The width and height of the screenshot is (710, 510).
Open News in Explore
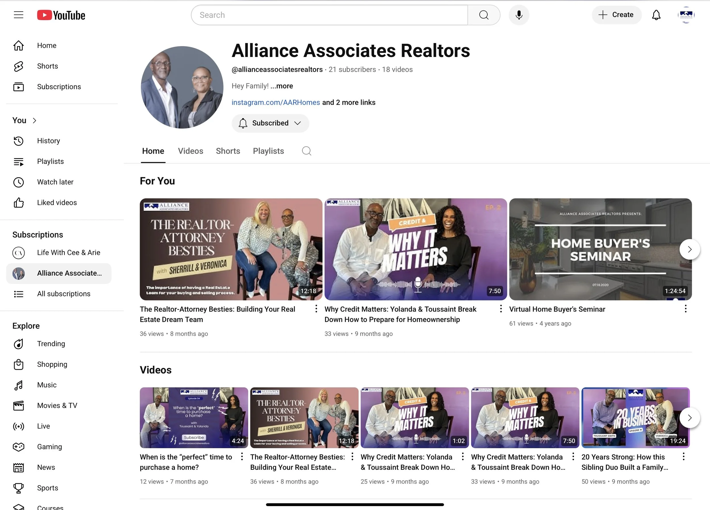[x=59, y=467]
